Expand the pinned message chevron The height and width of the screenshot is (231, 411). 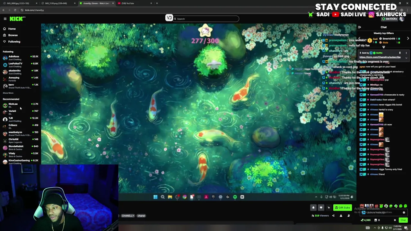[406, 58]
